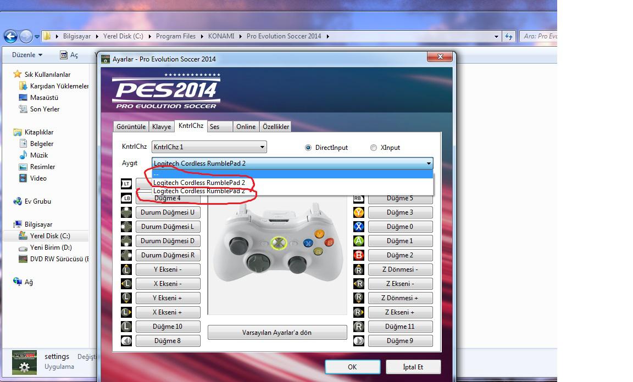Cancel with the İptal Et button
The height and width of the screenshot is (382, 633).
click(x=413, y=367)
